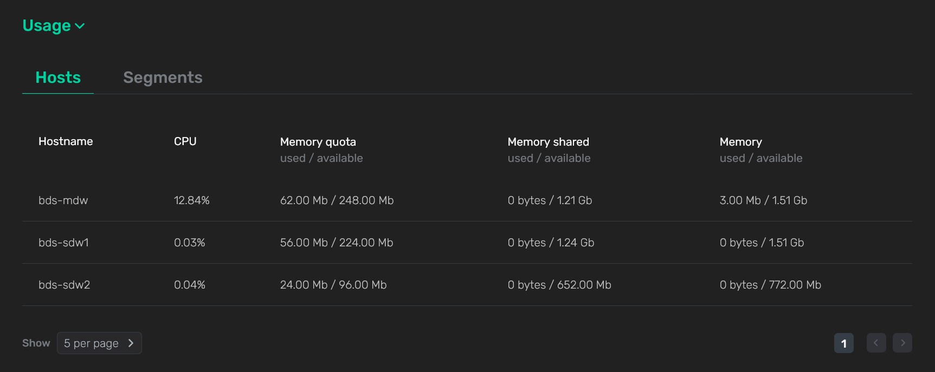Click the Memory column header
Viewport: 935px width, 372px height.
pos(740,141)
